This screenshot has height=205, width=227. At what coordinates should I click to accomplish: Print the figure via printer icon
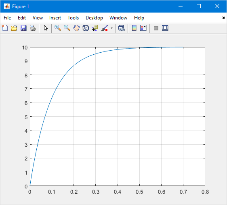[33, 28]
